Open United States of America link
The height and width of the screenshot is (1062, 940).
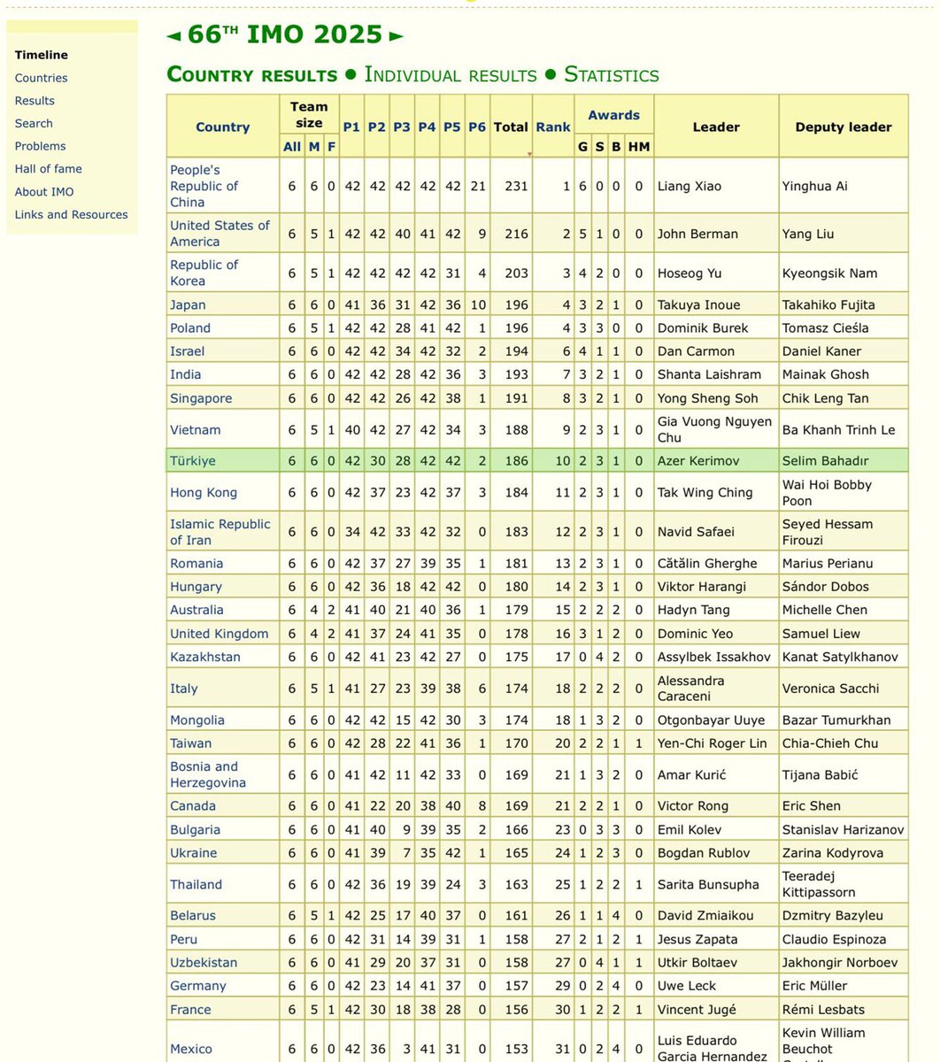[x=220, y=234]
